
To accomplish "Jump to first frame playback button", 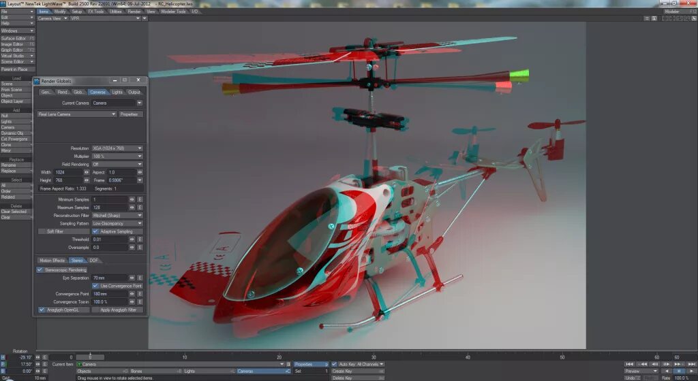I will [629, 364].
